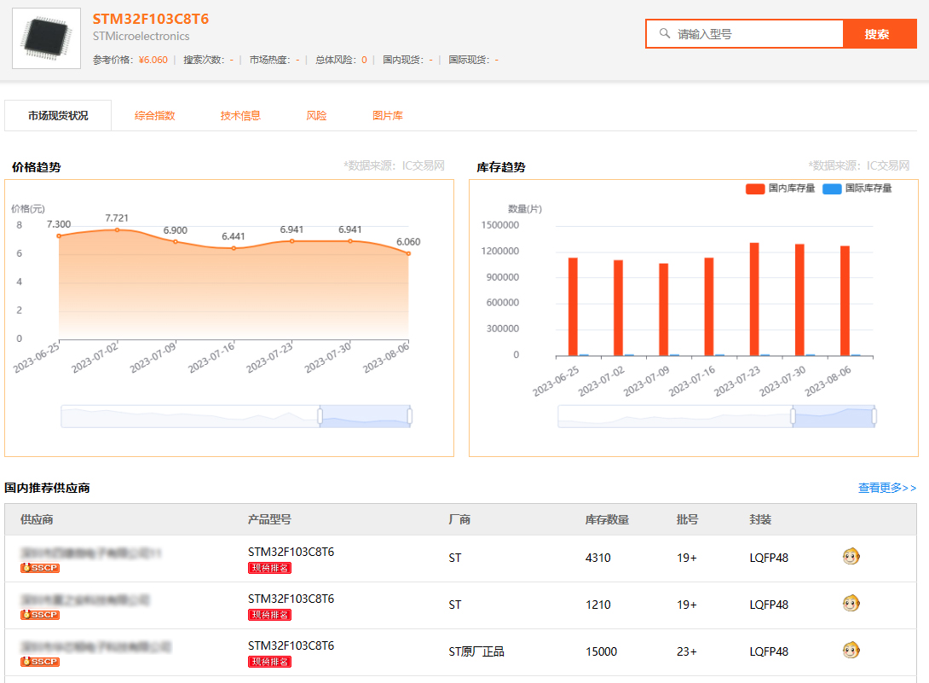Click the search magnifier icon in the search box

[665, 34]
